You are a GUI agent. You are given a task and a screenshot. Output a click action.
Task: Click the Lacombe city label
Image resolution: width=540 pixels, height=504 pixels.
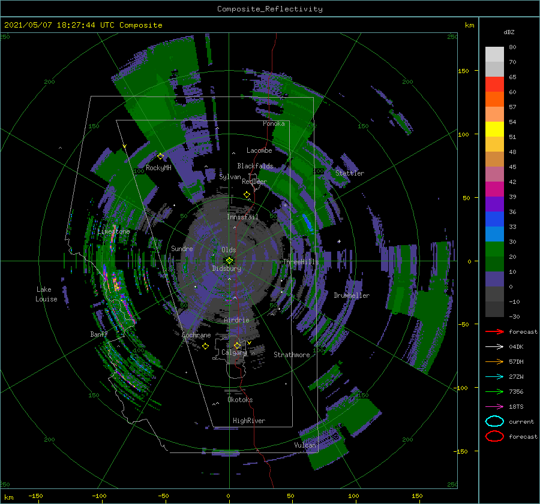pos(259,150)
